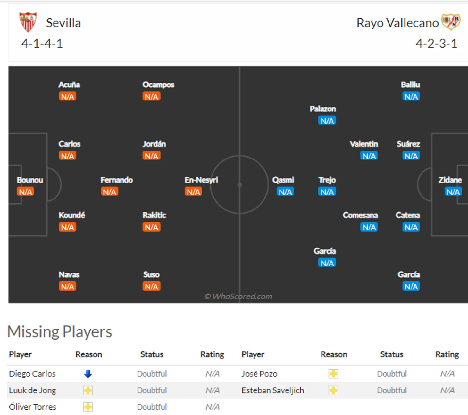Open Diego Carlos in Missing Players table

pos(32,374)
